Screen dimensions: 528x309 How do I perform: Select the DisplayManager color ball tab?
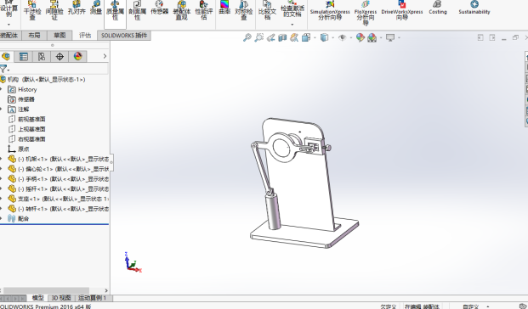[77, 57]
